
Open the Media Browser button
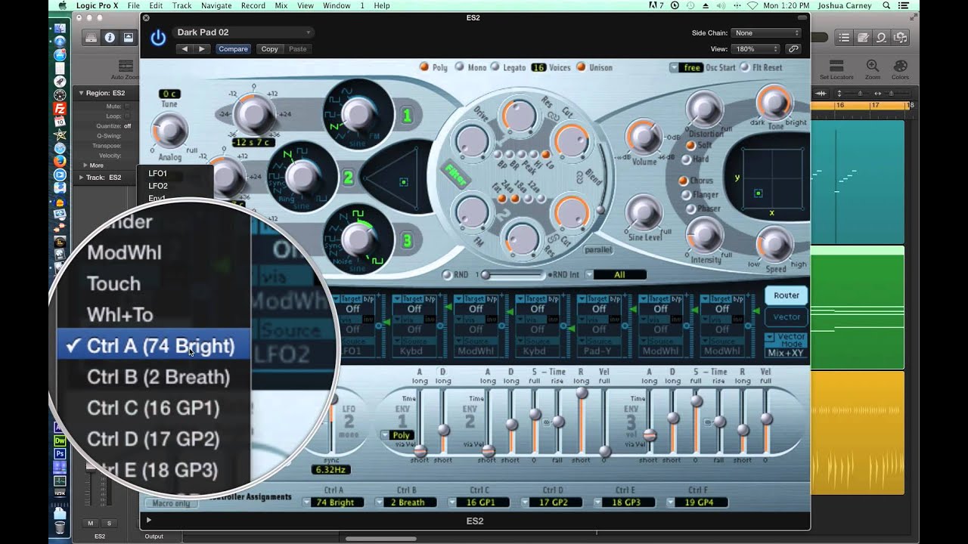coord(900,38)
